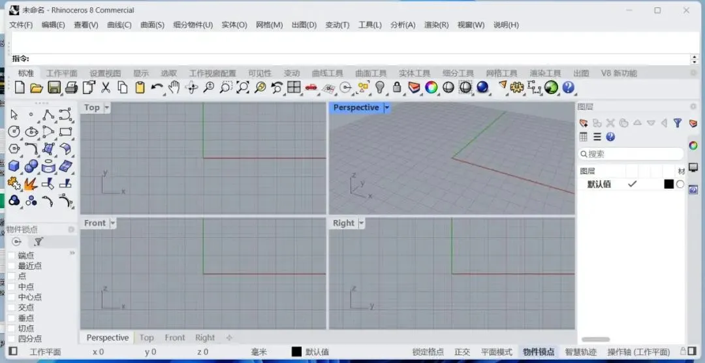Open the 文件(F) menu
Image resolution: width=705 pixels, height=363 pixels.
point(21,25)
